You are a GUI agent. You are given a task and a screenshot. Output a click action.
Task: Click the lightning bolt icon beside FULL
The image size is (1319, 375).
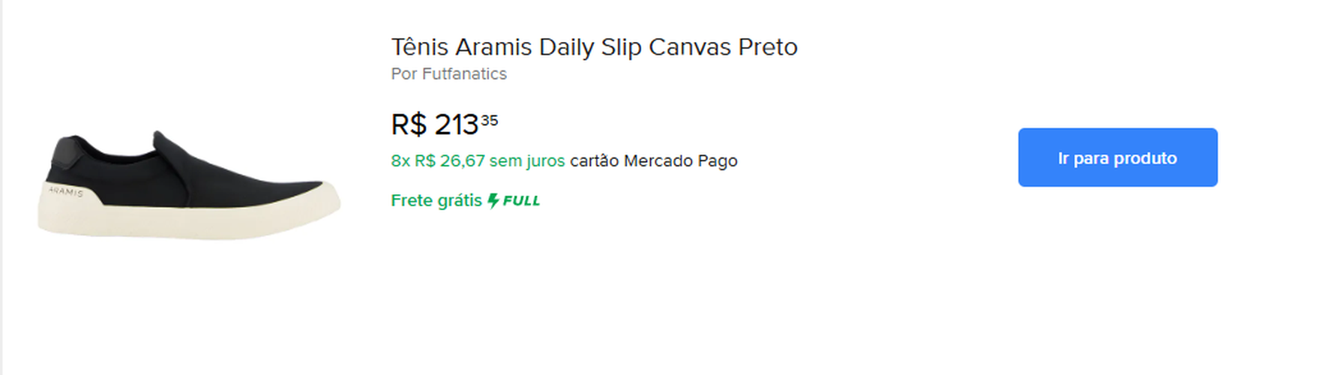pyautogui.click(x=493, y=201)
